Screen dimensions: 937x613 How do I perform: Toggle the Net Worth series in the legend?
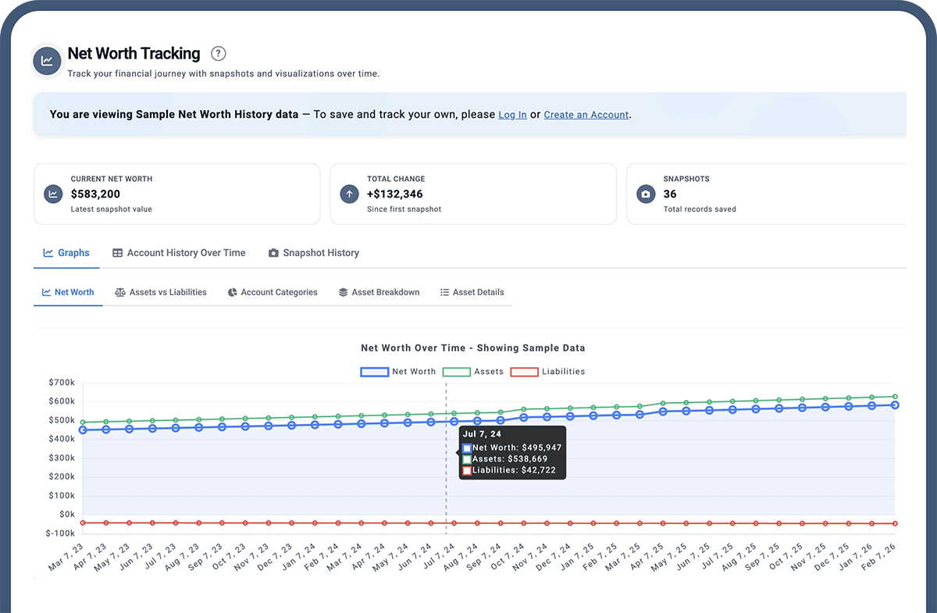click(x=398, y=371)
